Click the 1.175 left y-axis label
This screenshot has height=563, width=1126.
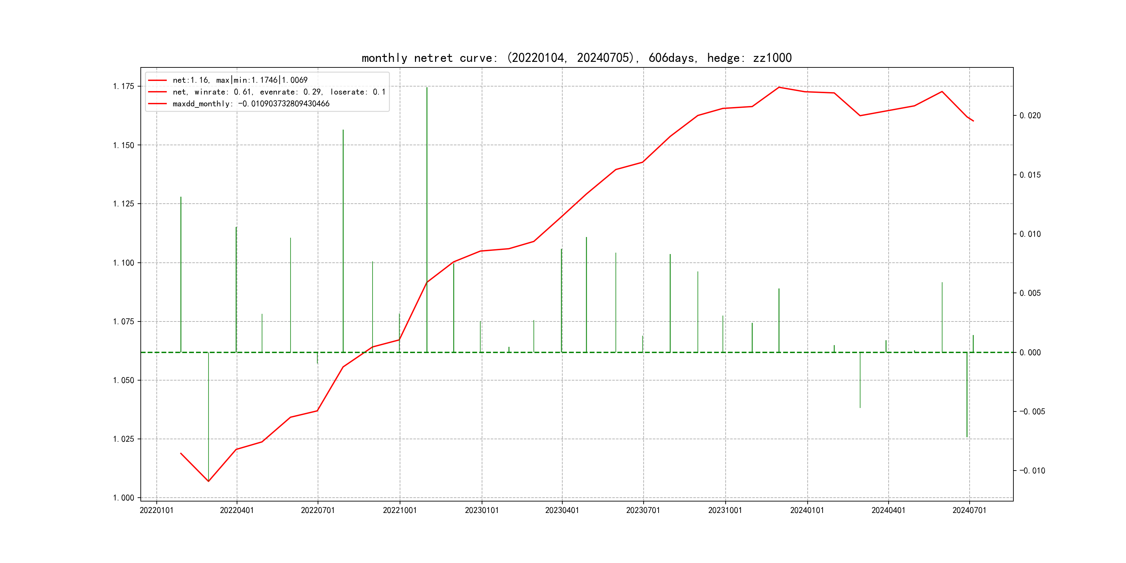point(124,87)
